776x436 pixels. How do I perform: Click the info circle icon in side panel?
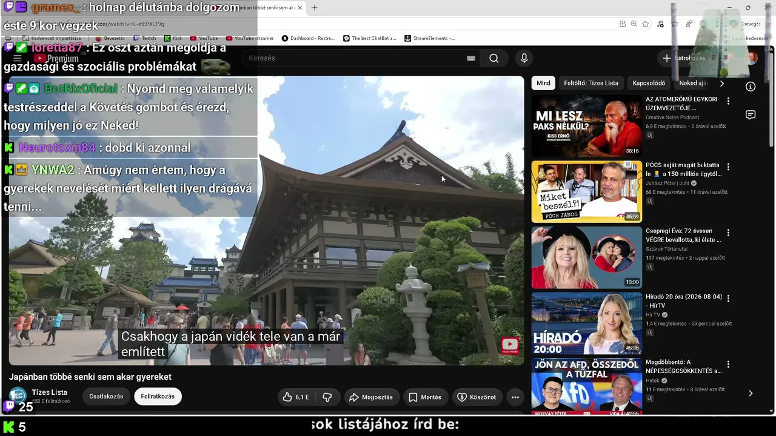751,87
